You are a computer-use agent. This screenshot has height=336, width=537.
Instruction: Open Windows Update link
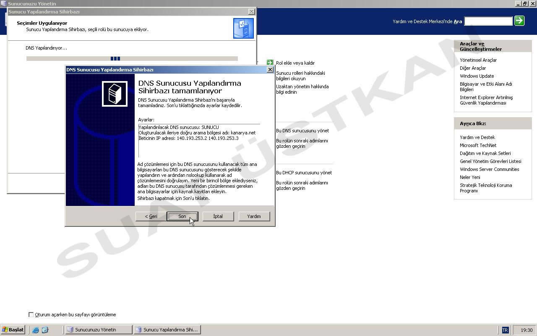[477, 76]
